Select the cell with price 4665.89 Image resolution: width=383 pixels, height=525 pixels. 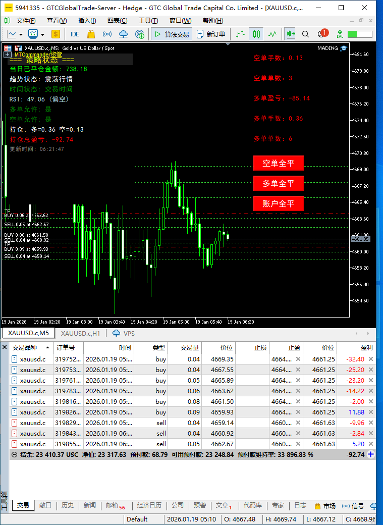(x=218, y=380)
